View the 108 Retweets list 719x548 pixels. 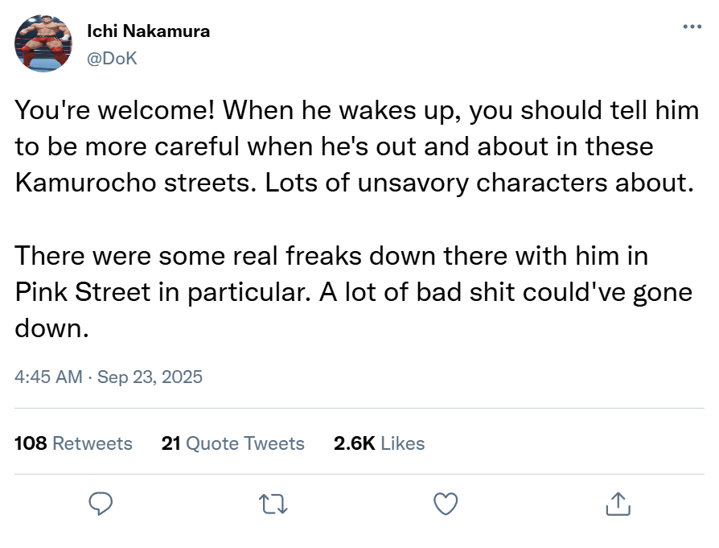[x=74, y=443]
